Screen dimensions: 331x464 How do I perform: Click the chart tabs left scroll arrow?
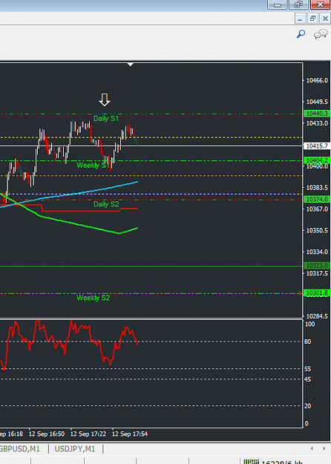(312, 448)
